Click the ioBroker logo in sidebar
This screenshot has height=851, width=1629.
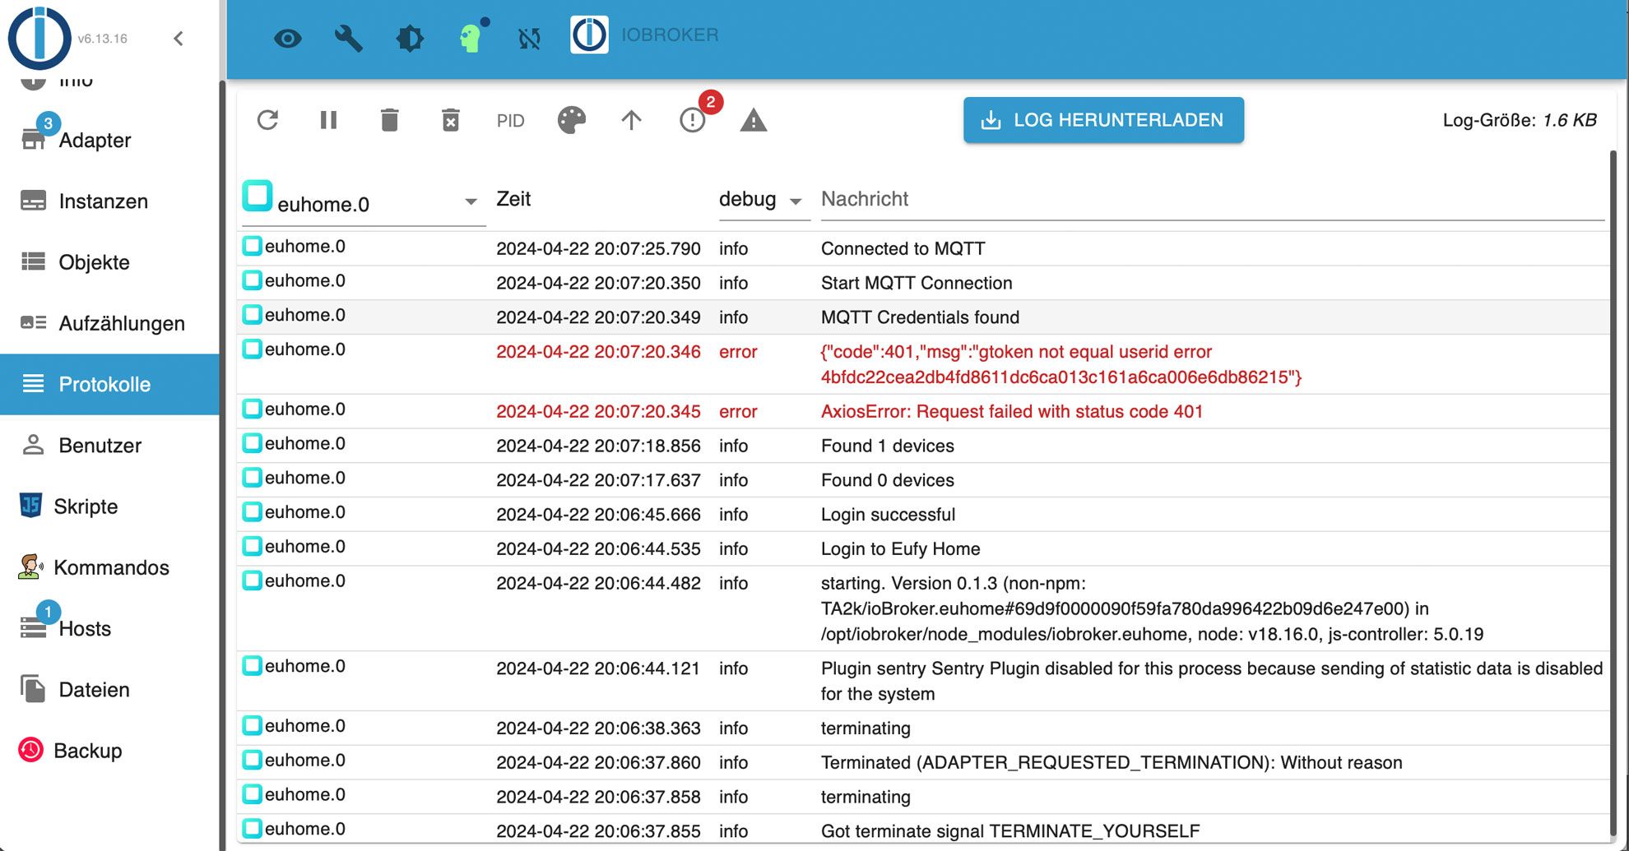[39, 37]
